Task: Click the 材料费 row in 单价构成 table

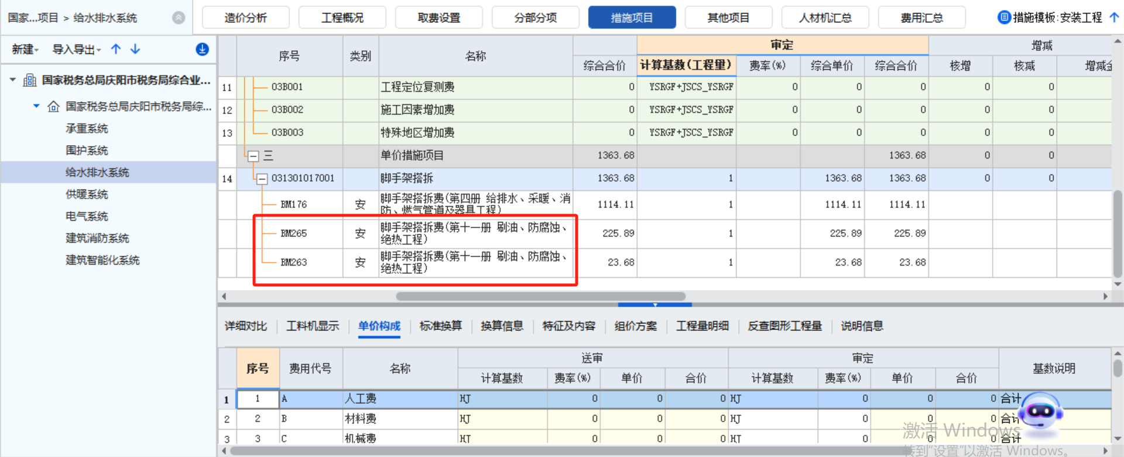Action: click(x=664, y=419)
